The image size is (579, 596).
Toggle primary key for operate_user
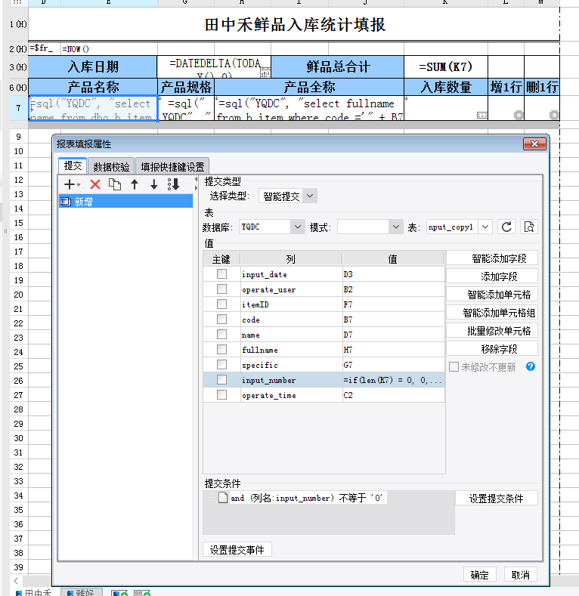coord(221,289)
